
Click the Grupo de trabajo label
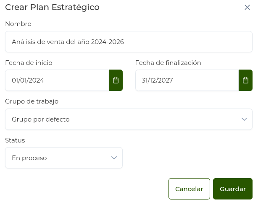click(32, 101)
